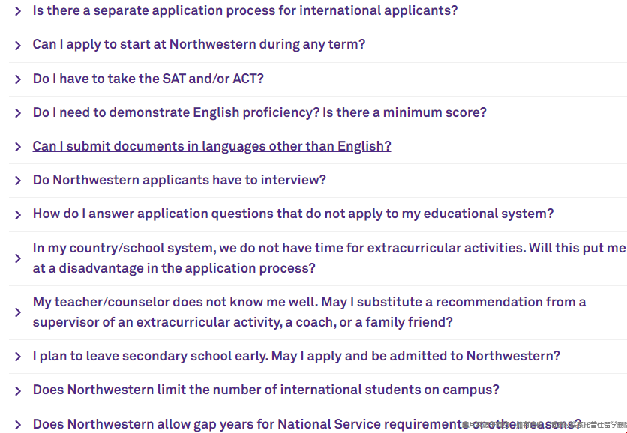
Task: Select 'Do Northwestern applicants have to interview?'
Action: coord(179,180)
